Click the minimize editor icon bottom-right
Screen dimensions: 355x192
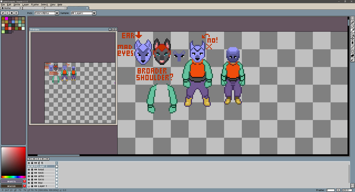point(352,186)
